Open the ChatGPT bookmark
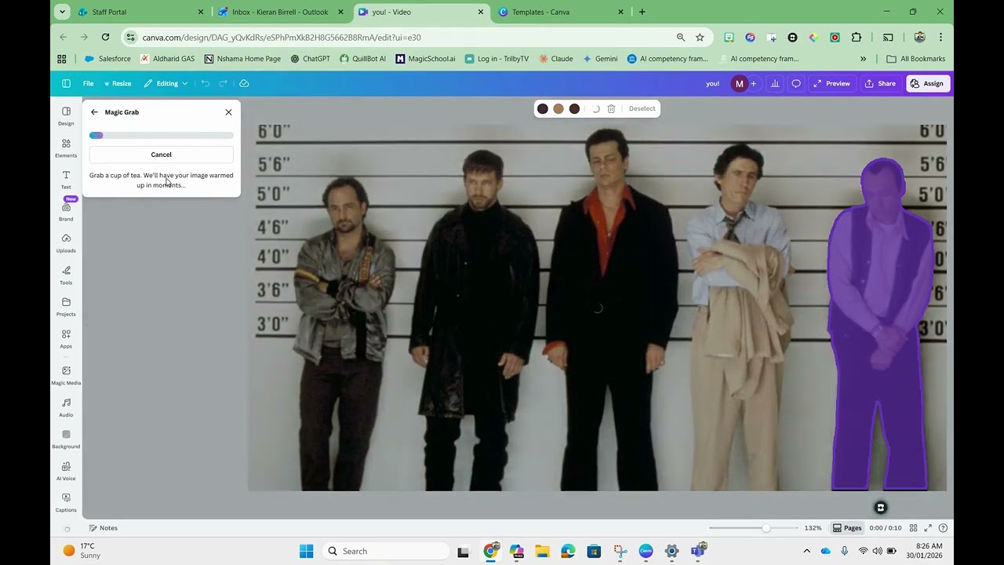Viewport: 1004px width, 565px height. (310, 59)
